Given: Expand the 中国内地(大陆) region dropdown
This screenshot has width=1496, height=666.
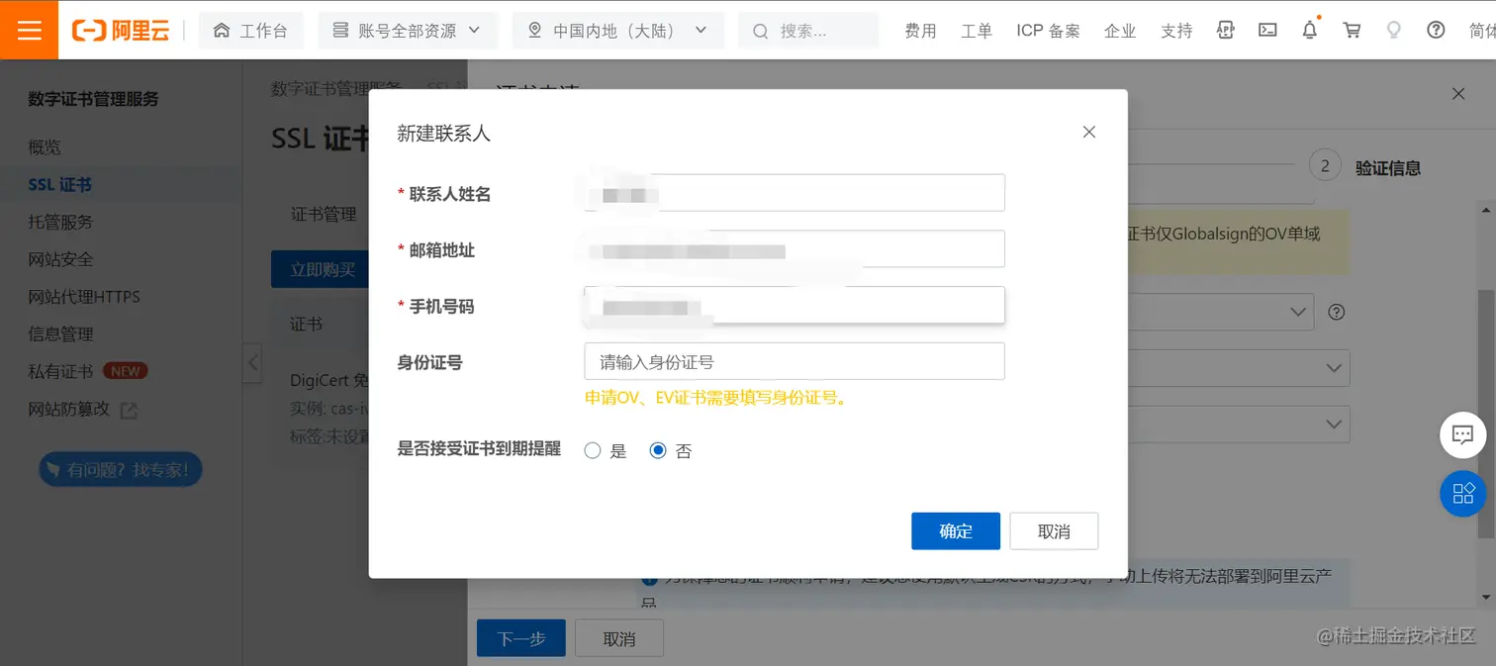Looking at the screenshot, I should [618, 31].
